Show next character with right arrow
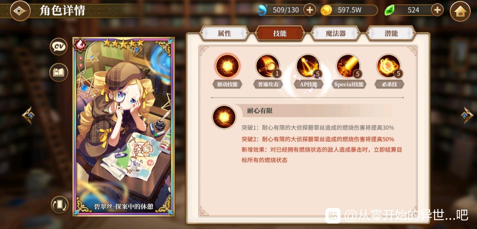The image size is (477, 229). coord(467,115)
